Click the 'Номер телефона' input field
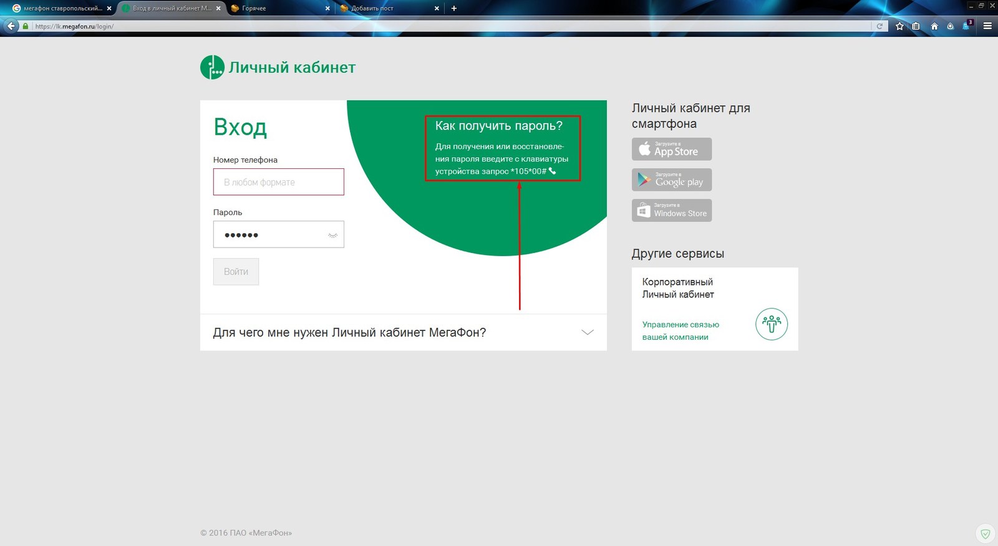Viewport: 998px width, 546px height. (x=279, y=182)
